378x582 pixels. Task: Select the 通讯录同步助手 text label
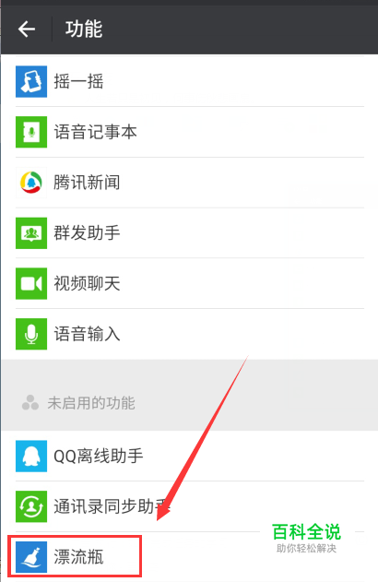(x=112, y=506)
